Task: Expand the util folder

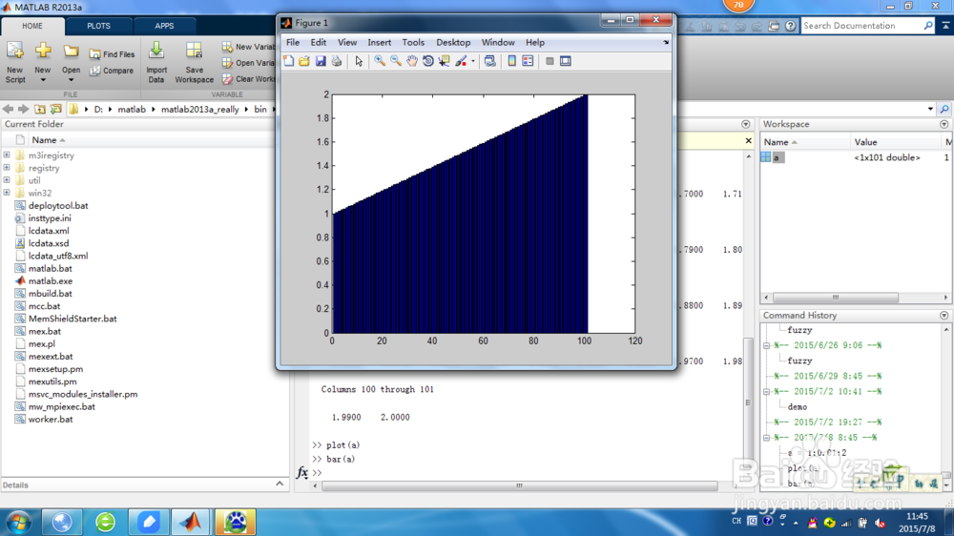Action: [7, 180]
